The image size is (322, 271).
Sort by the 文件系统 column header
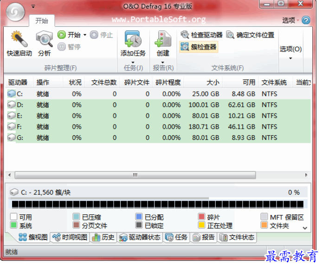(x=275, y=82)
